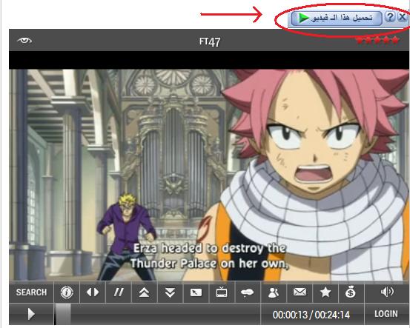Image resolution: width=410 pixels, height=328 pixels.
Task: Click the double-slash icon in toolbar
Action: 119,292
